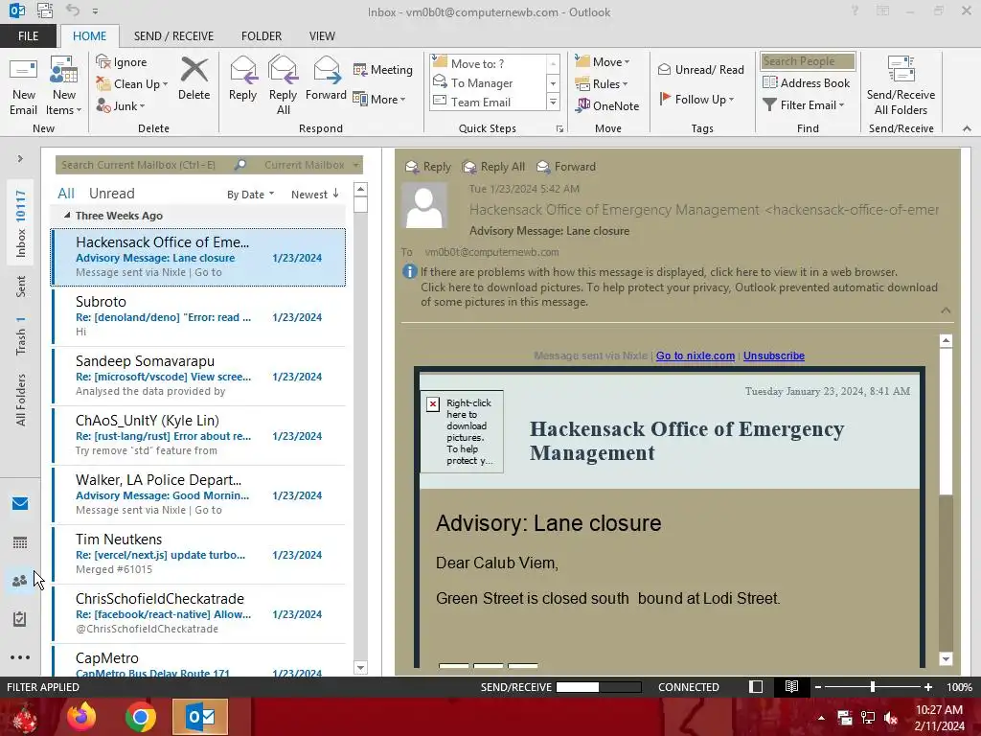The image size is (981, 736).
Task: Show more navigation options
Action: pyautogui.click(x=20, y=657)
